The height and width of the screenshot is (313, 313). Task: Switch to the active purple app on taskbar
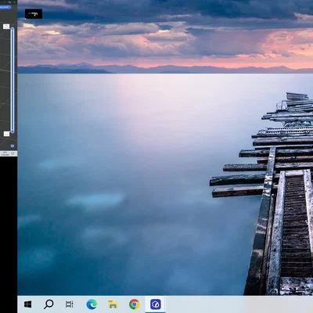point(155,304)
